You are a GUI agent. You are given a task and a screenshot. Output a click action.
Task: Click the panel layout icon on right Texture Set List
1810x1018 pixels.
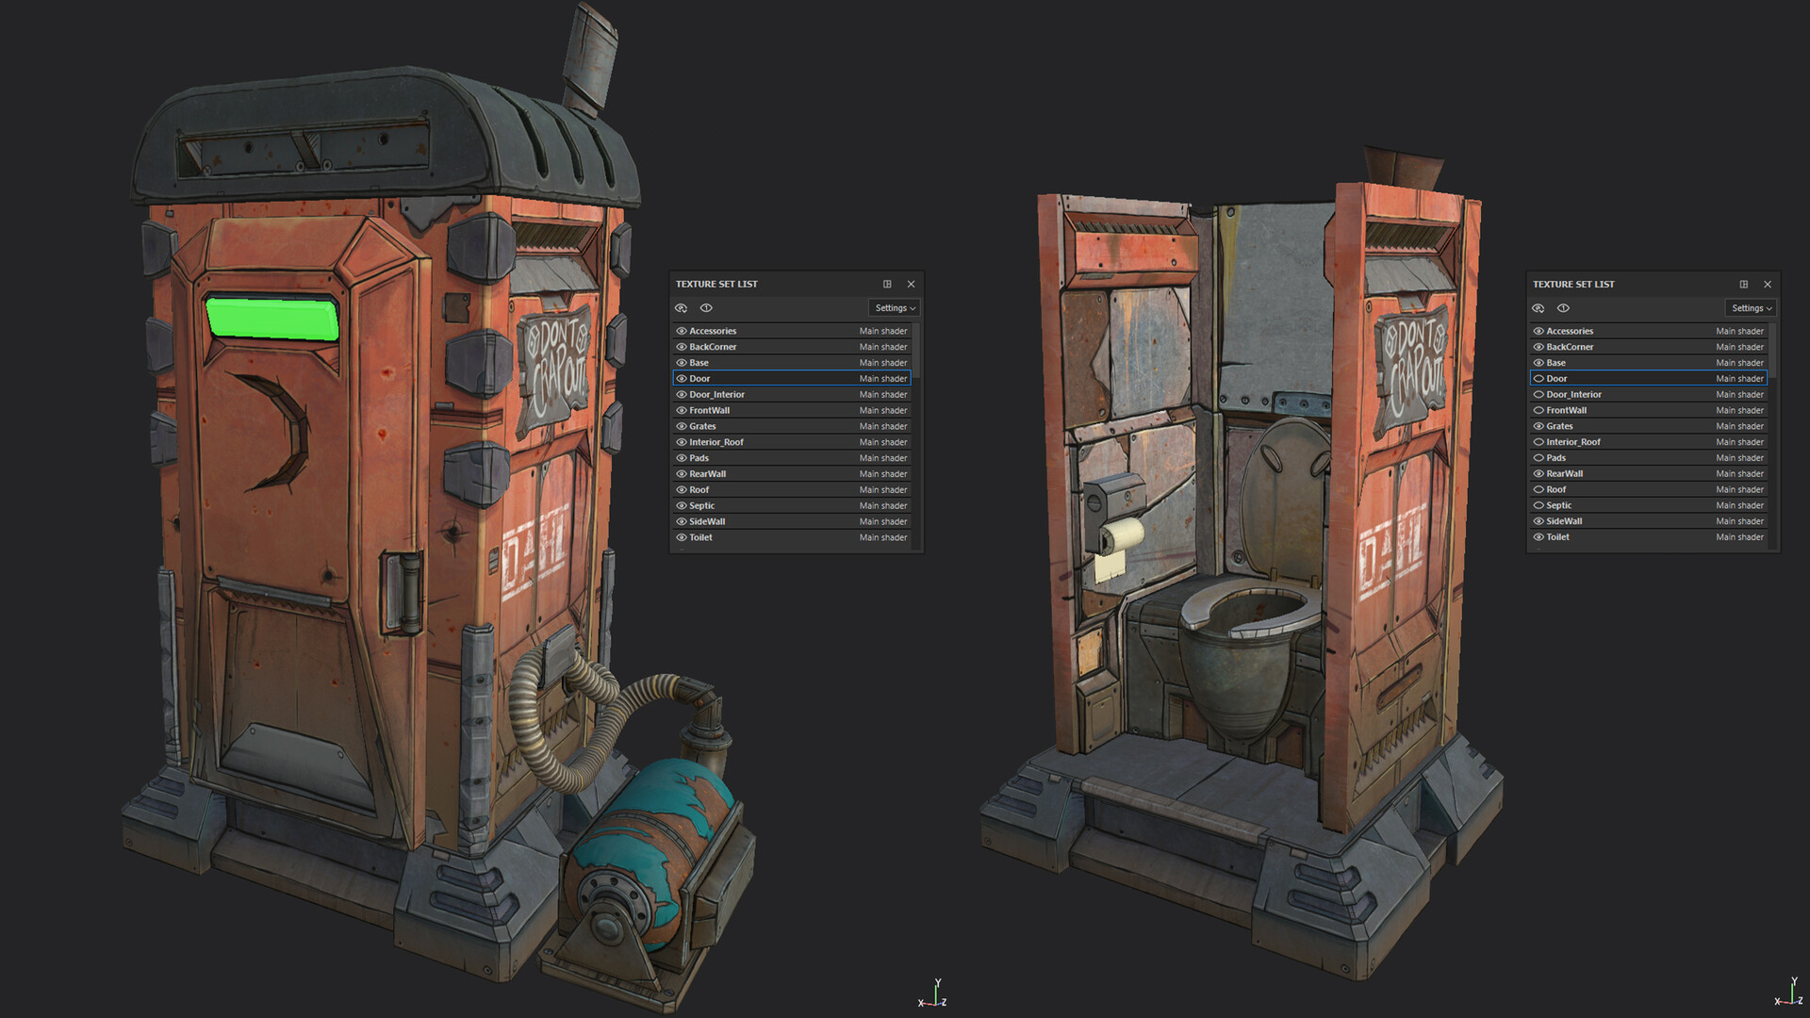(1745, 284)
